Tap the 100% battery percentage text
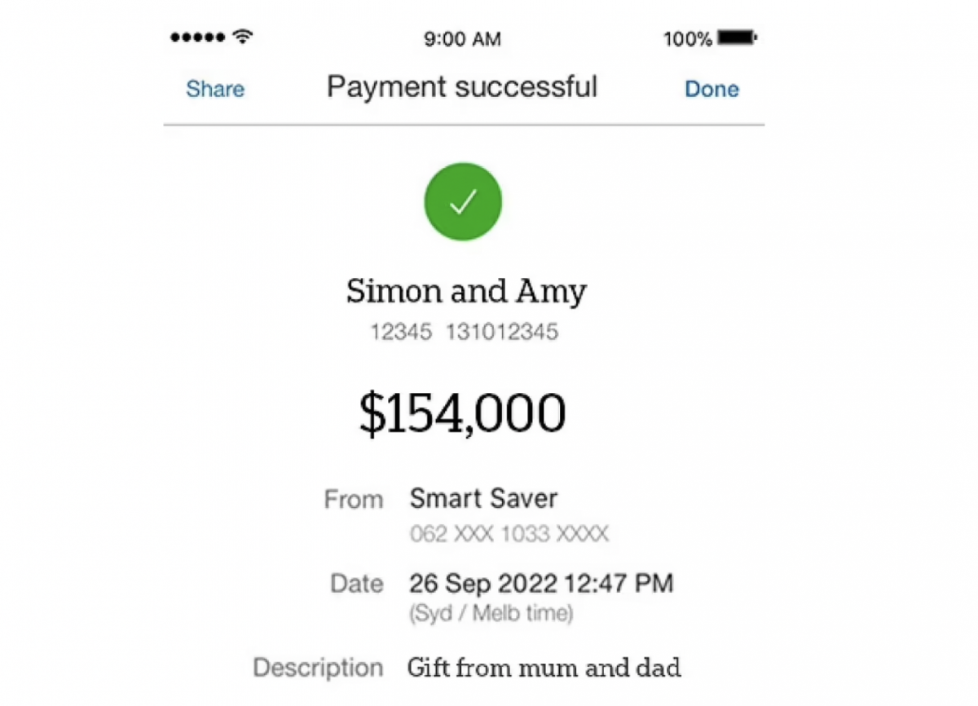This screenshot has width=978, height=706. coord(687,38)
